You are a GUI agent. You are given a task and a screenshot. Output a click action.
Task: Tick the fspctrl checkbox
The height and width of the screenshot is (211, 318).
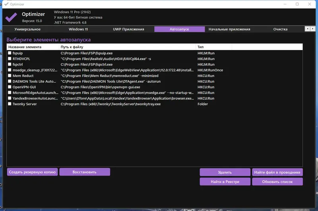coord(10,64)
